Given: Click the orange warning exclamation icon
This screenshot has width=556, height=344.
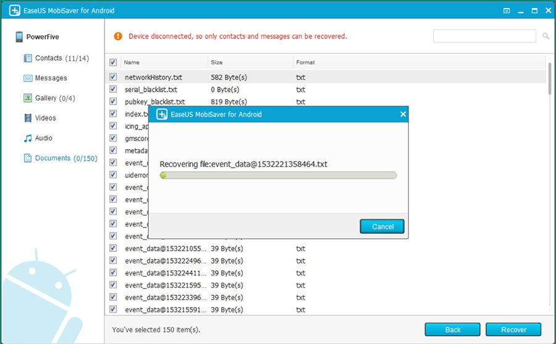Looking at the screenshot, I should [118, 37].
